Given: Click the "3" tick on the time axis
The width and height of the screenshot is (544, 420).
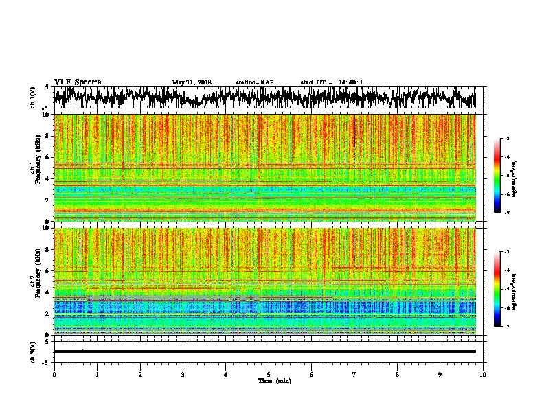Looking at the screenshot, I should 183,375.
